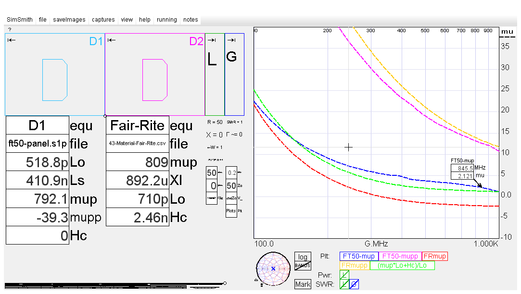Screen dimensions: 521x294
Task: Toggle the log scale button
Action: pos(303,257)
